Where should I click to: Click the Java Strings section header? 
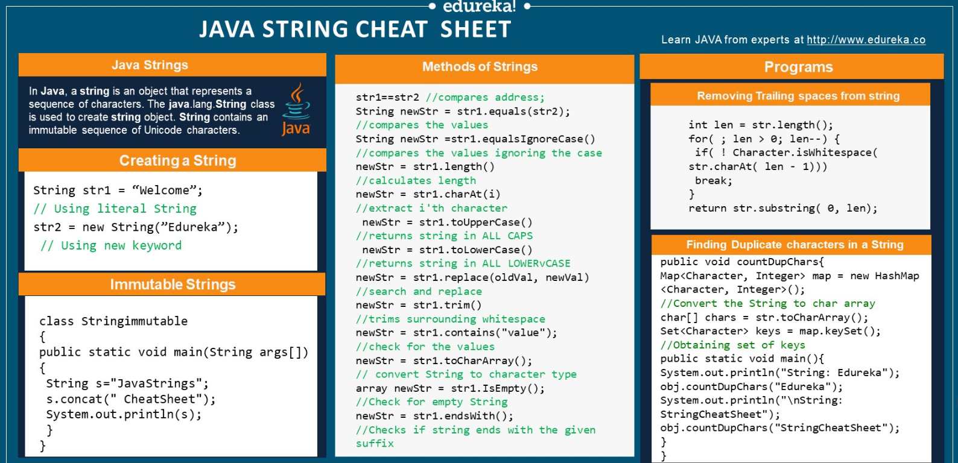click(173, 65)
